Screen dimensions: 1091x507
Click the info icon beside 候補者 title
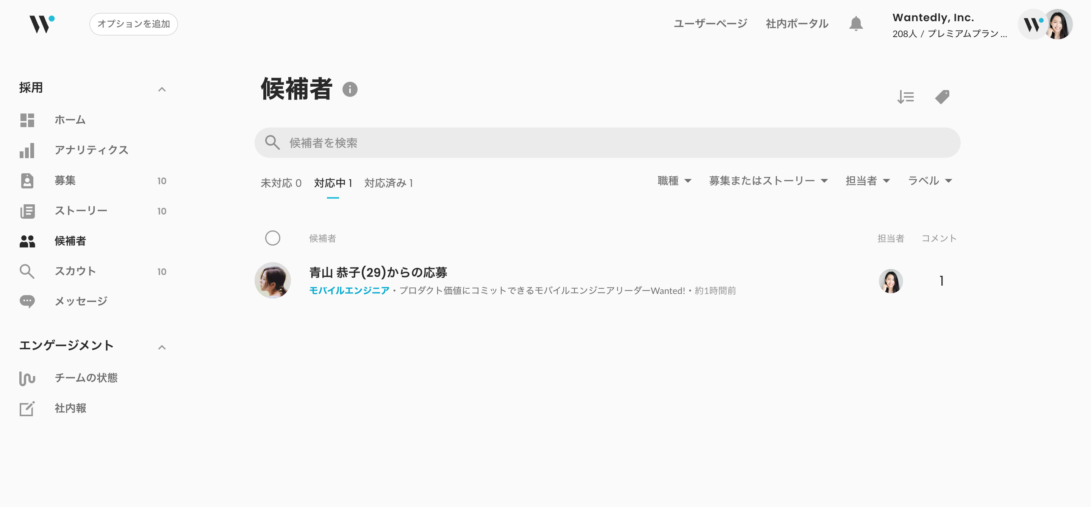(350, 89)
